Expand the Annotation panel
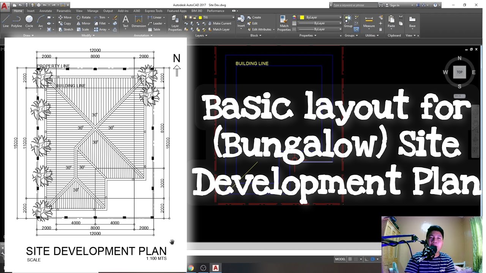This screenshot has height=273, width=486. coord(143,36)
